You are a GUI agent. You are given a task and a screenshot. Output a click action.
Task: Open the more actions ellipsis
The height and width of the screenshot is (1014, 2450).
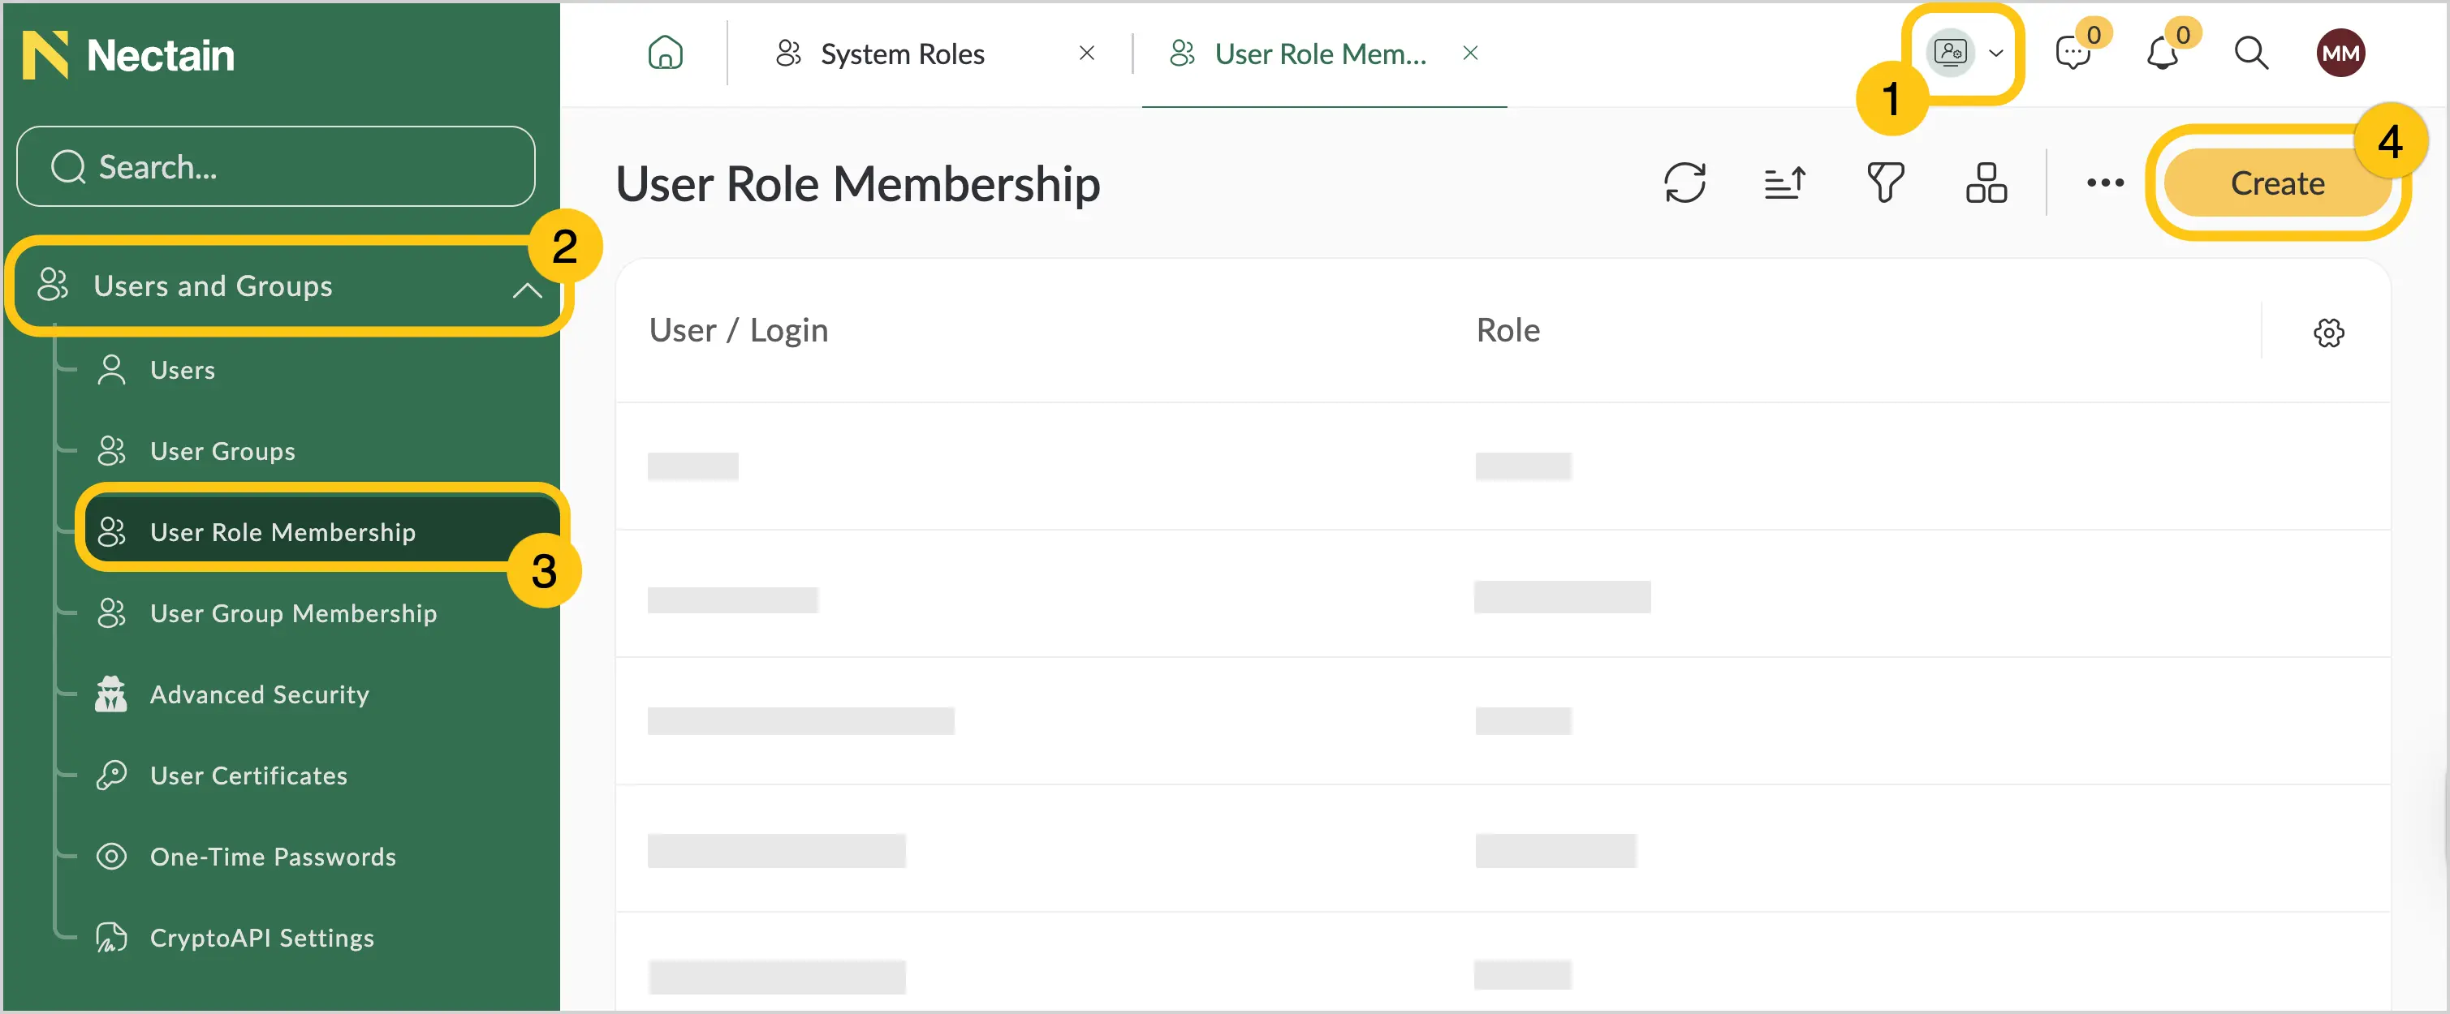(x=2105, y=183)
